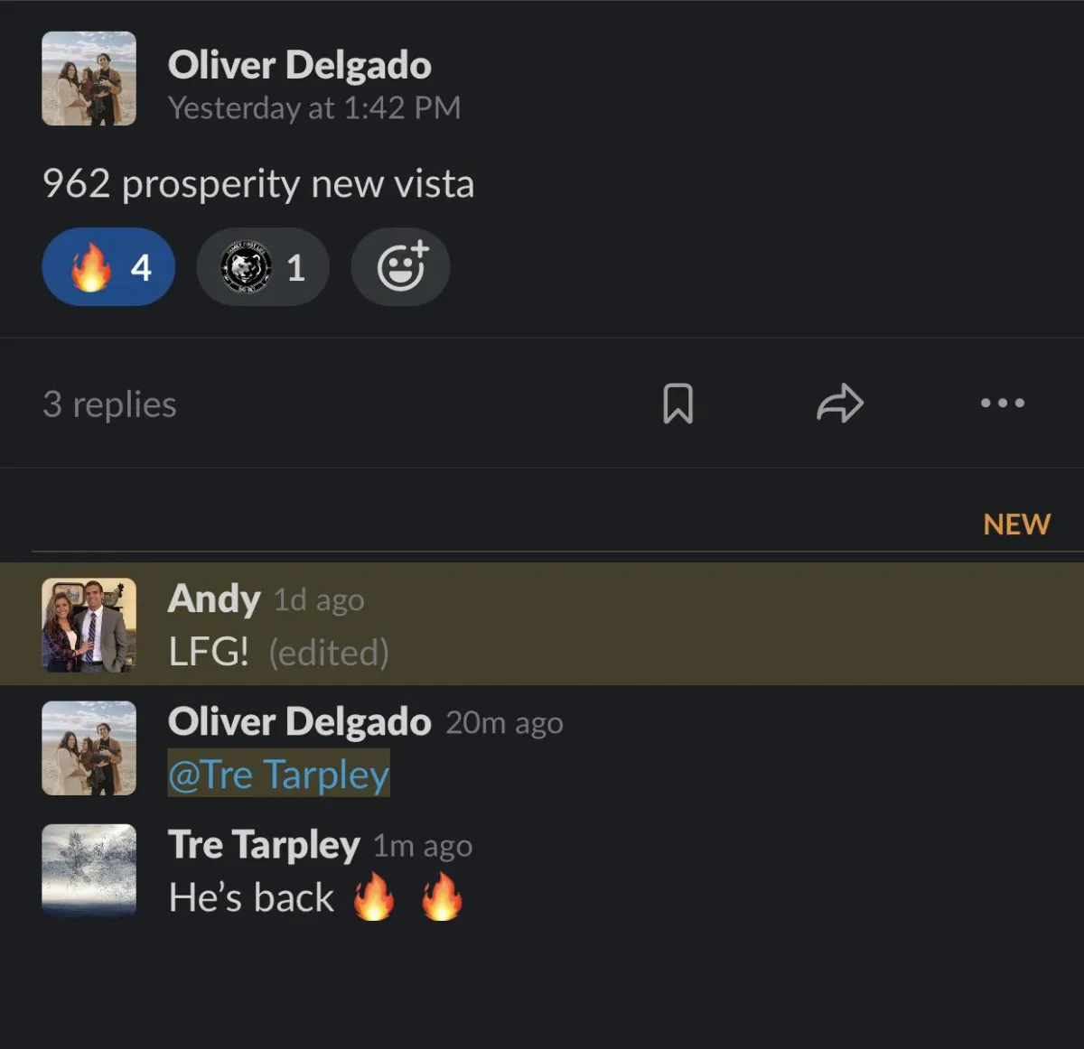The width and height of the screenshot is (1084, 1049).
Task: Share the message using the forward arrow
Action: click(840, 404)
